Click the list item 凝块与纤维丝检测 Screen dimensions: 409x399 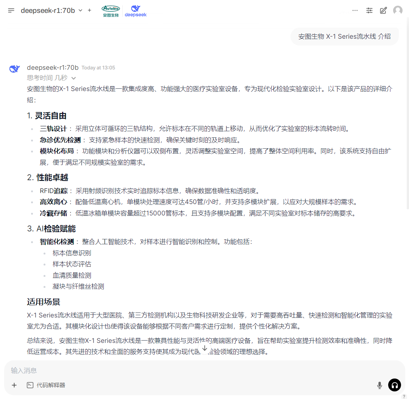point(78,286)
